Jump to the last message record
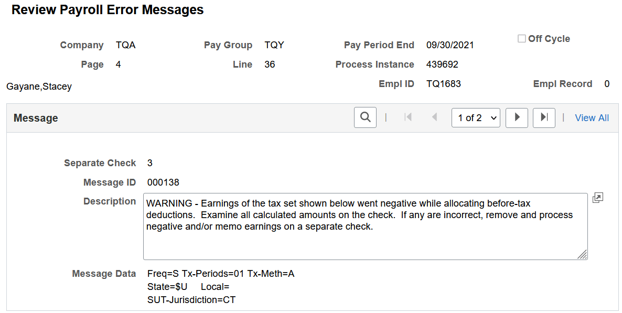Image resolution: width=622 pixels, height=313 pixels. tap(544, 117)
